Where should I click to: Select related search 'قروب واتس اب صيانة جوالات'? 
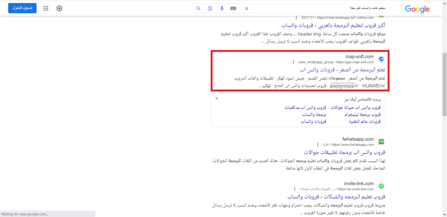click(356, 108)
